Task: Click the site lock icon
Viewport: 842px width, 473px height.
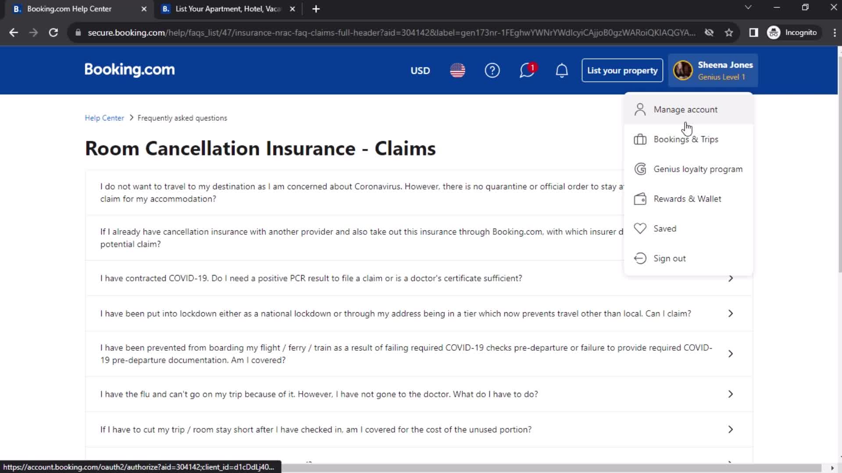Action: 78,32
